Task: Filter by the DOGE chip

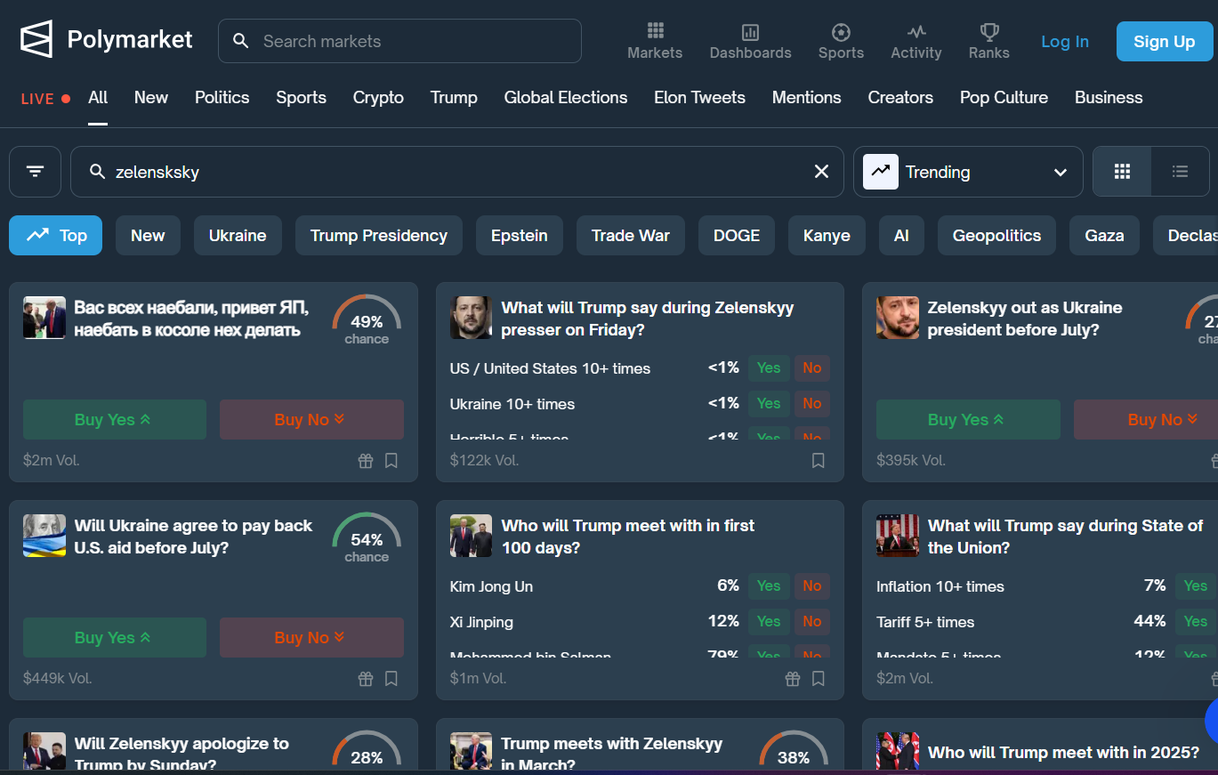Action: [x=737, y=236]
